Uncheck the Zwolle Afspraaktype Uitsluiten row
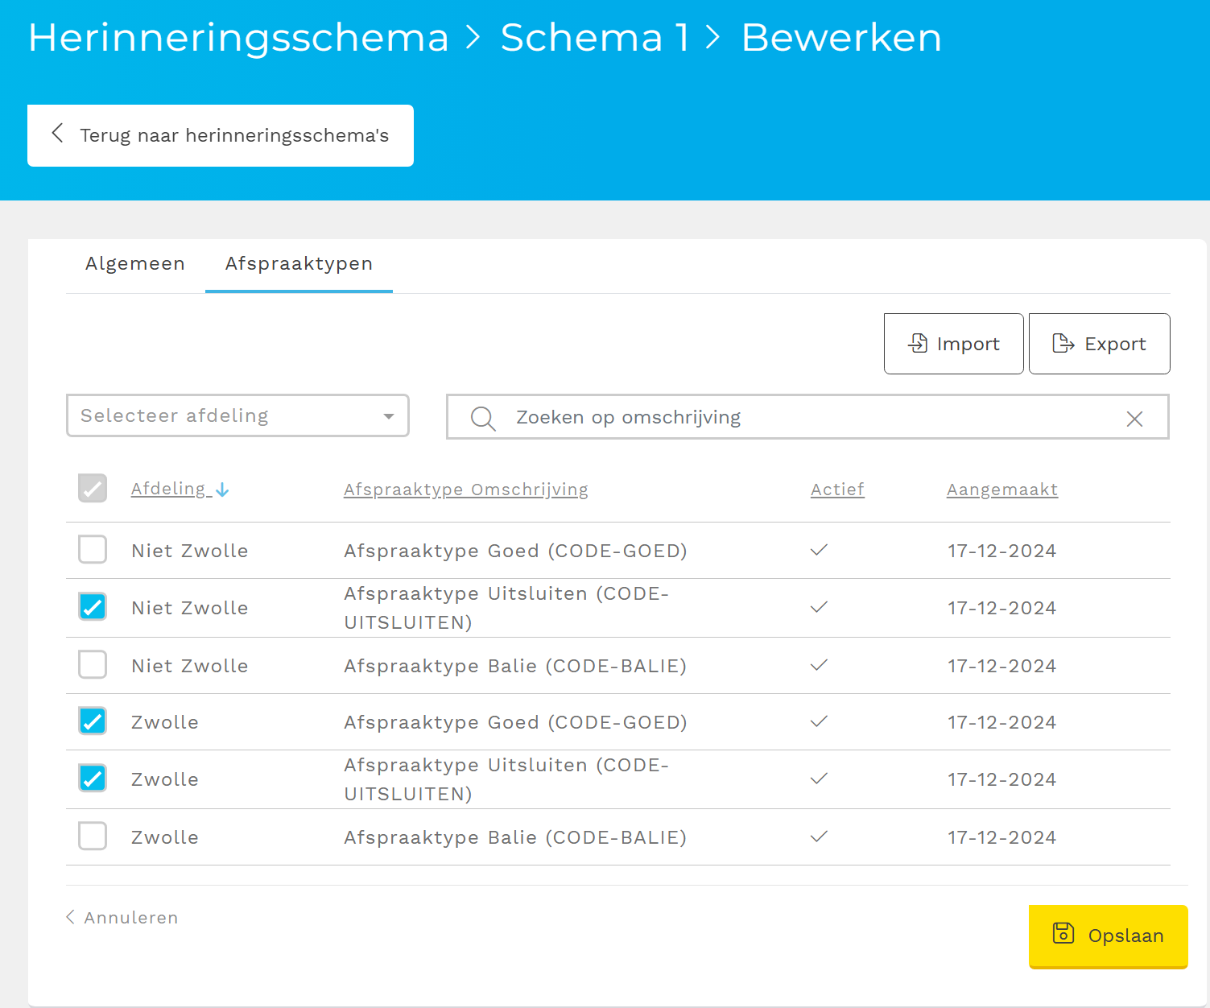Screen dimensions: 1210x1008 pyautogui.click(x=93, y=778)
